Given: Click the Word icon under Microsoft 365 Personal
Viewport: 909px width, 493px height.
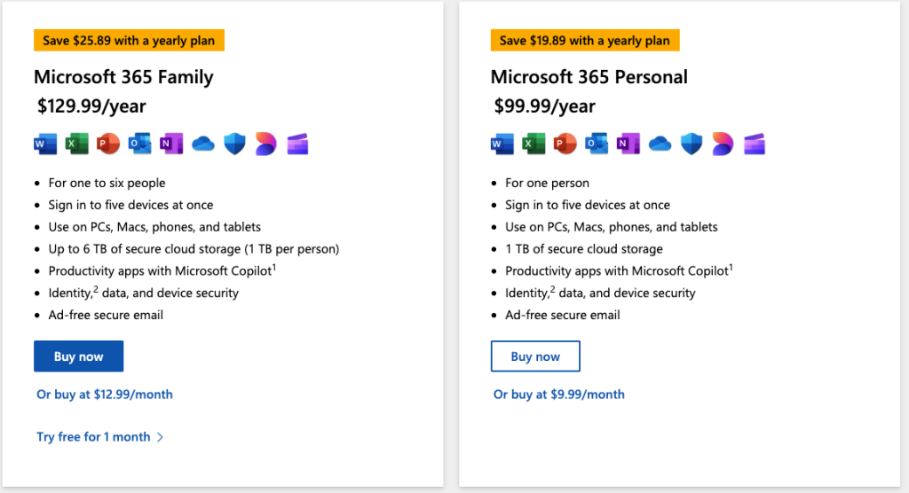Looking at the screenshot, I should click(x=502, y=144).
